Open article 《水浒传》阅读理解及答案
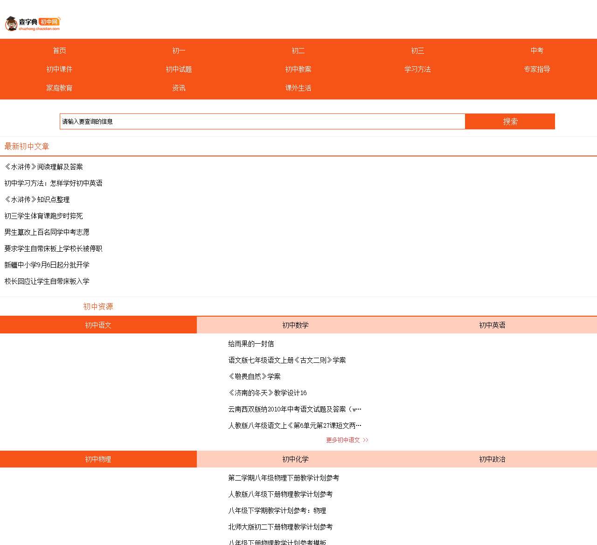The width and height of the screenshot is (597, 545). 44,167
